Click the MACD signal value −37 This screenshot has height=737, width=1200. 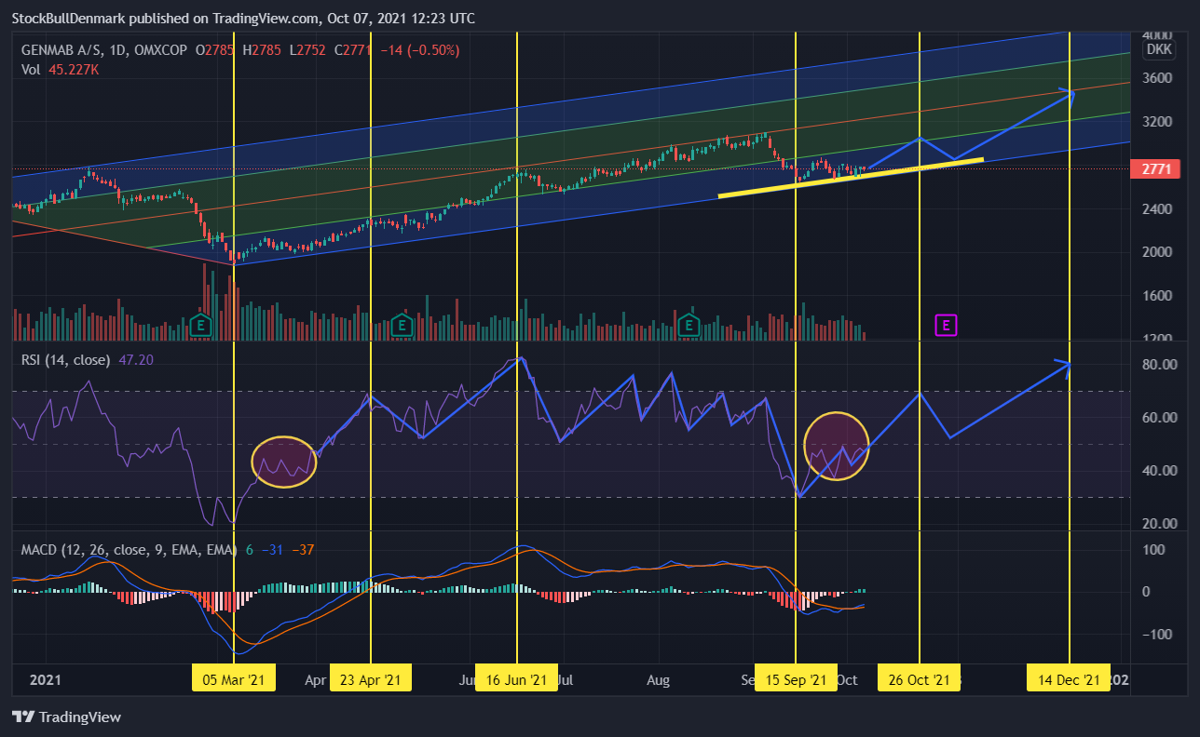tap(303, 550)
